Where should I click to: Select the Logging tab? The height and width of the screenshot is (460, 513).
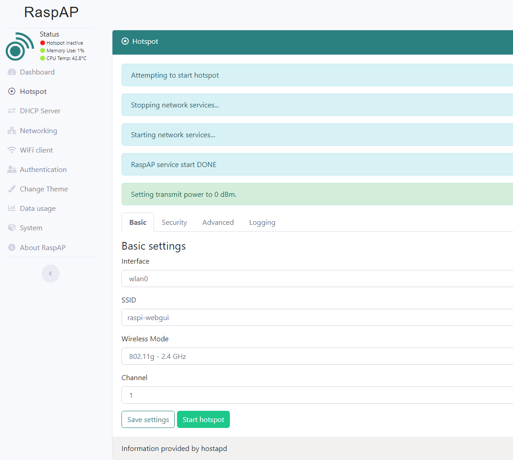262,222
